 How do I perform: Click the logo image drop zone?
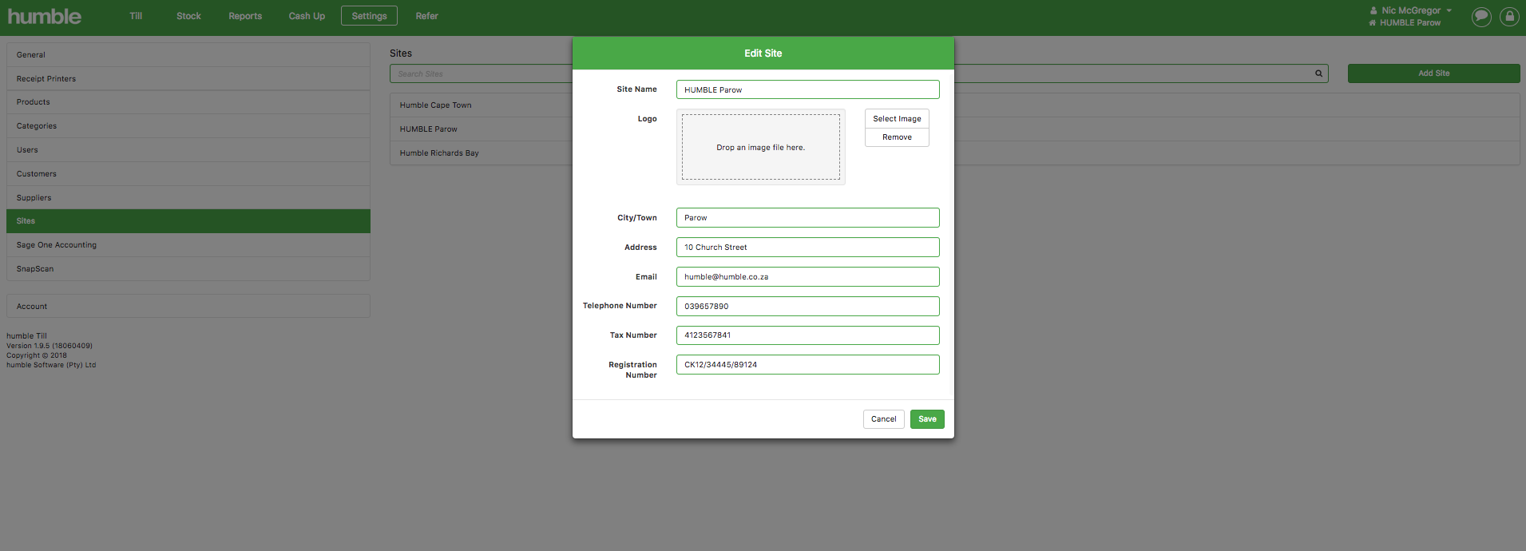(x=760, y=147)
